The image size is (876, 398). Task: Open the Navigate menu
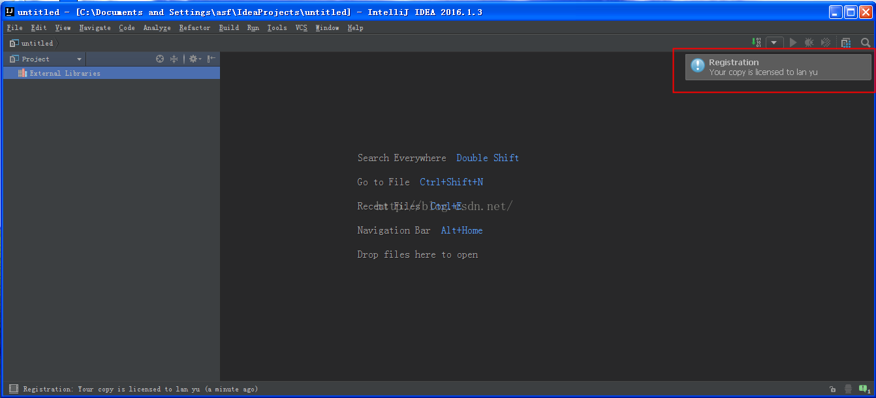point(95,27)
